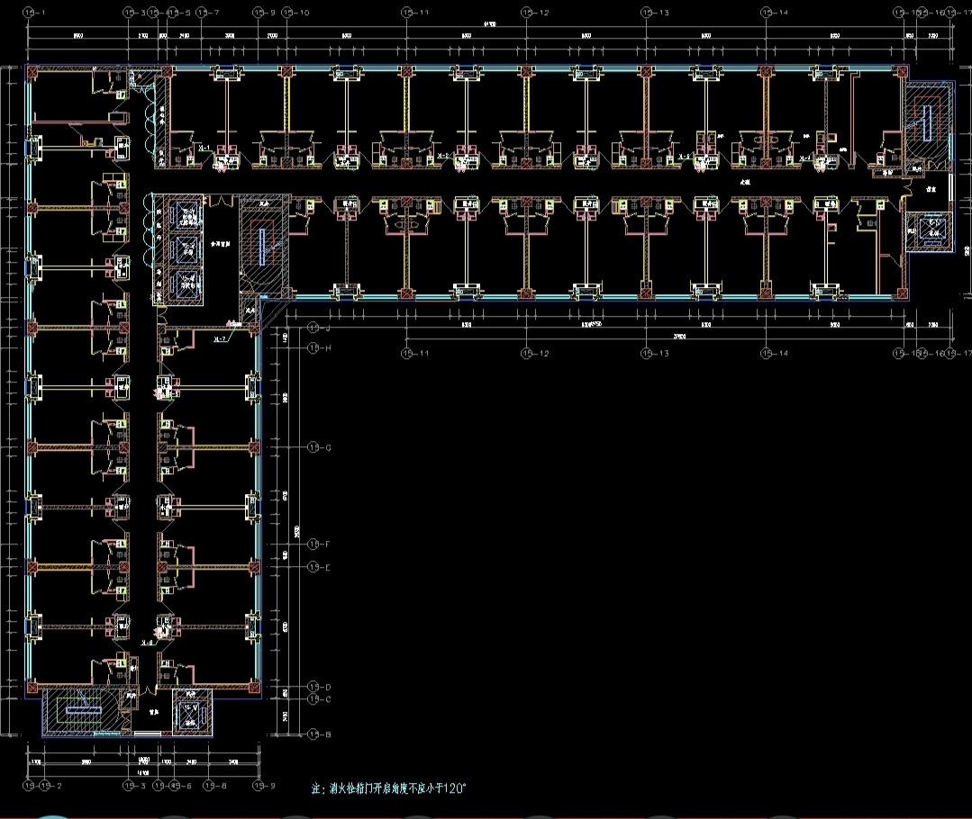Select the elevator shaft at bottom of left wing
972x819 pixels.
coord(191,710)
